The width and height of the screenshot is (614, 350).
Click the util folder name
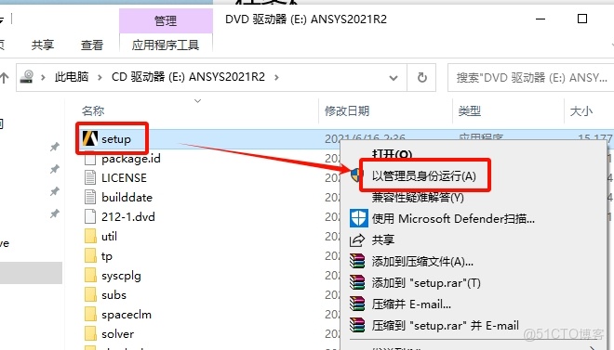[x=109, y=237]
